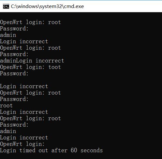The image size is (162, 159).
Task: Click the 'Login incorrect' line above fourth login
Action: (24, 86)
